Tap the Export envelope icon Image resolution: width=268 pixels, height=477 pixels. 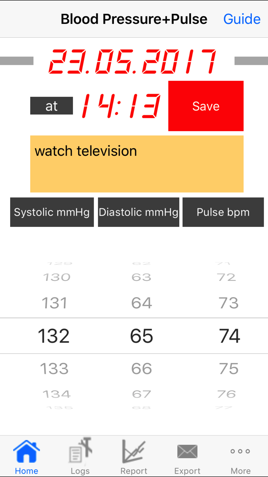[x=187, y=452]
